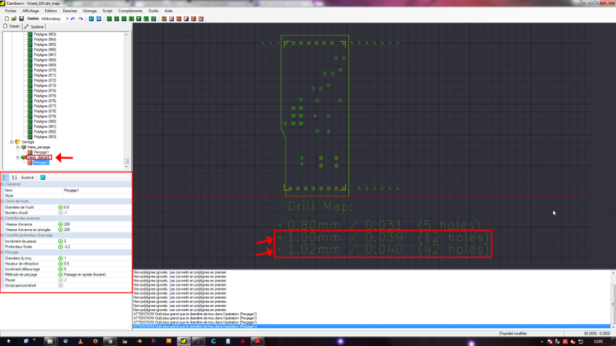
Task: Switch to the Système tab
Action: tap(34, 27)
